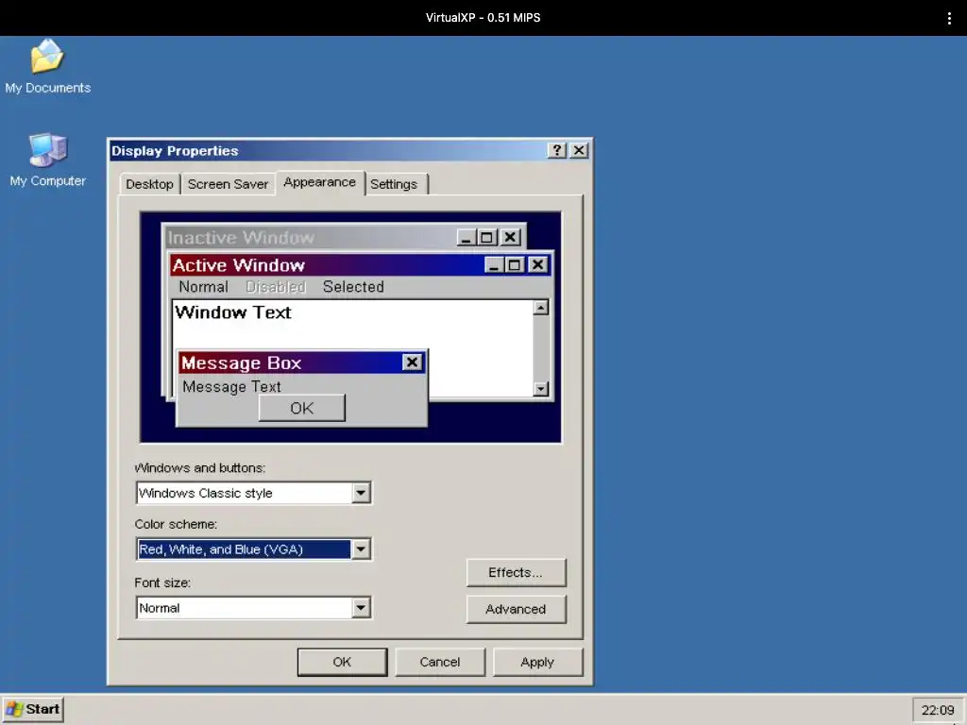Click the Selected menu item in preview
Image resolution: width=967 pixels, height=725 pixels.
353,287
